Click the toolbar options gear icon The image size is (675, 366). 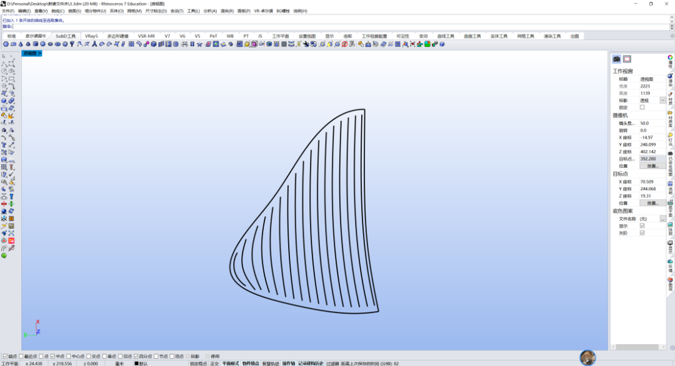pos(672,36)
